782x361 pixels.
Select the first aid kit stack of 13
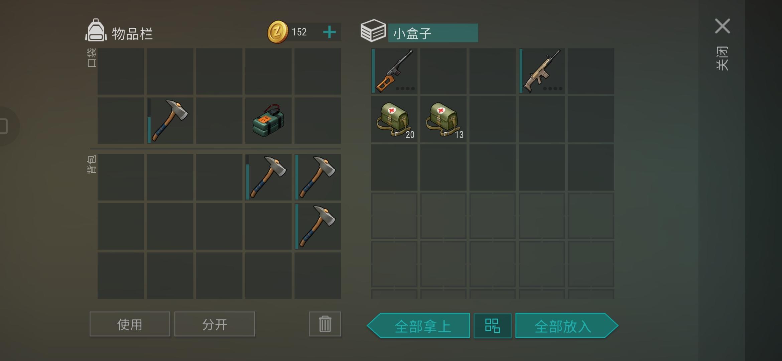[x=443, y=120]
